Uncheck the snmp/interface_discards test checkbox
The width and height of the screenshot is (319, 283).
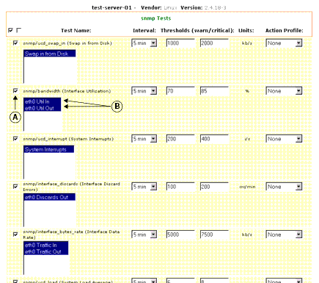[x=15, y=187]
